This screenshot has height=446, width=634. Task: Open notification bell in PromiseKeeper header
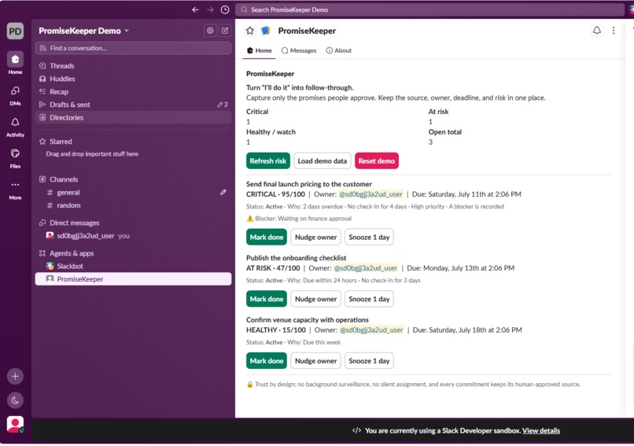[x=597, y=31]
